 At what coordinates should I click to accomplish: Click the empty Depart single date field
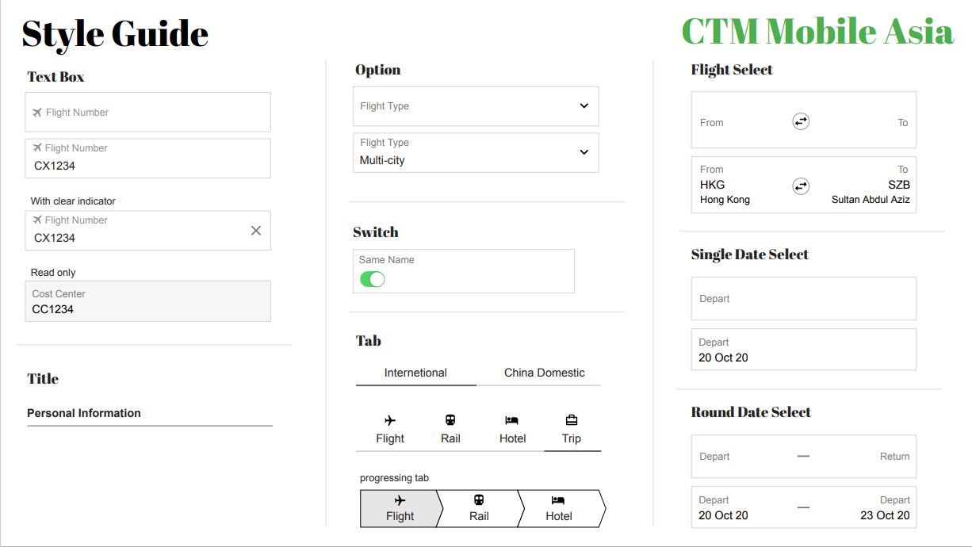click(x=803, y=299)
